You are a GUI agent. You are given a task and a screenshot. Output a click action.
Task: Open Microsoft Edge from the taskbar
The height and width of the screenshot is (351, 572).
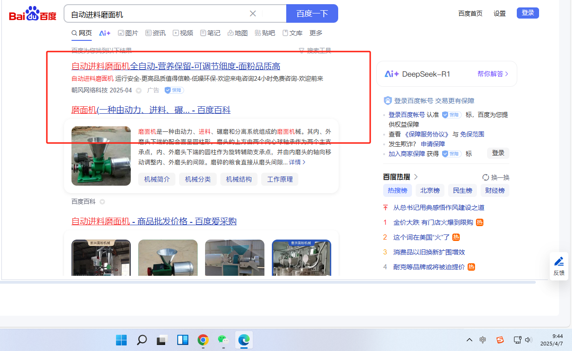coord(244,340)
